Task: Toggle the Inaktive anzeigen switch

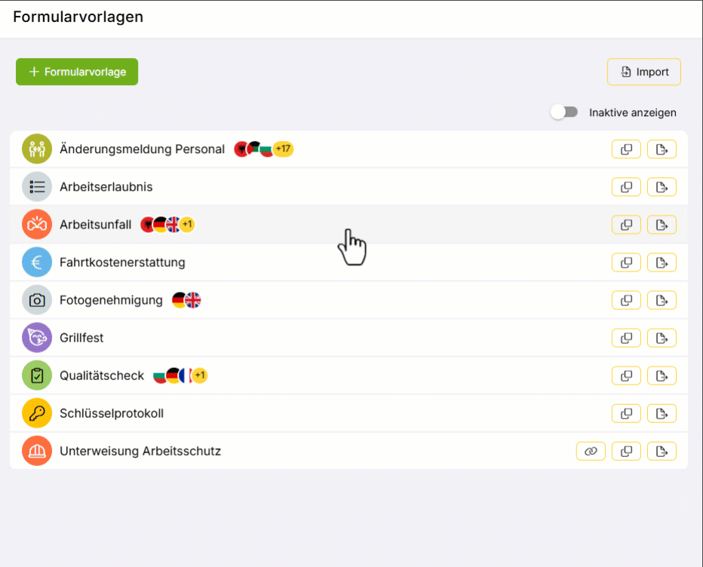Action: pos(564,112)
